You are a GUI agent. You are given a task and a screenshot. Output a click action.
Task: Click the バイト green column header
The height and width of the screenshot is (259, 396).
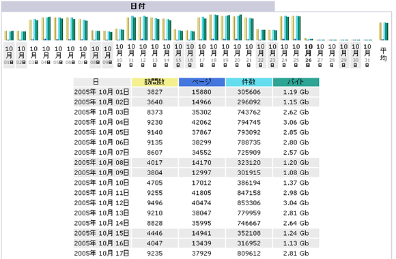click(296, 82)
